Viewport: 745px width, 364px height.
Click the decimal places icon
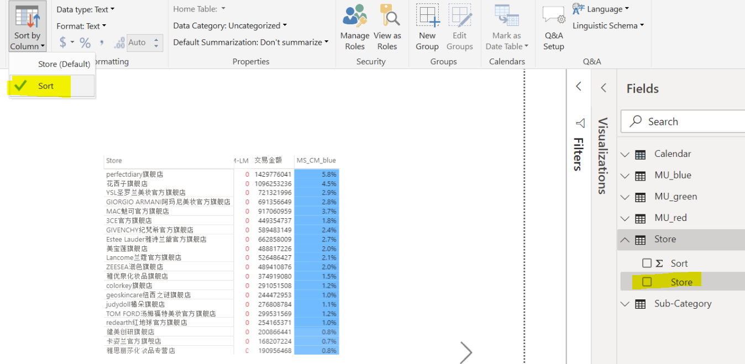click(x=119, y=43)
